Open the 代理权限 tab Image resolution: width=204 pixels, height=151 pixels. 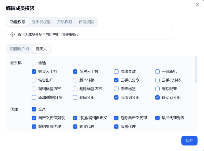point(86,22)
